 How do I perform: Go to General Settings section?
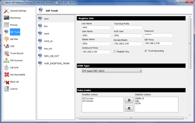pos(18,11)
